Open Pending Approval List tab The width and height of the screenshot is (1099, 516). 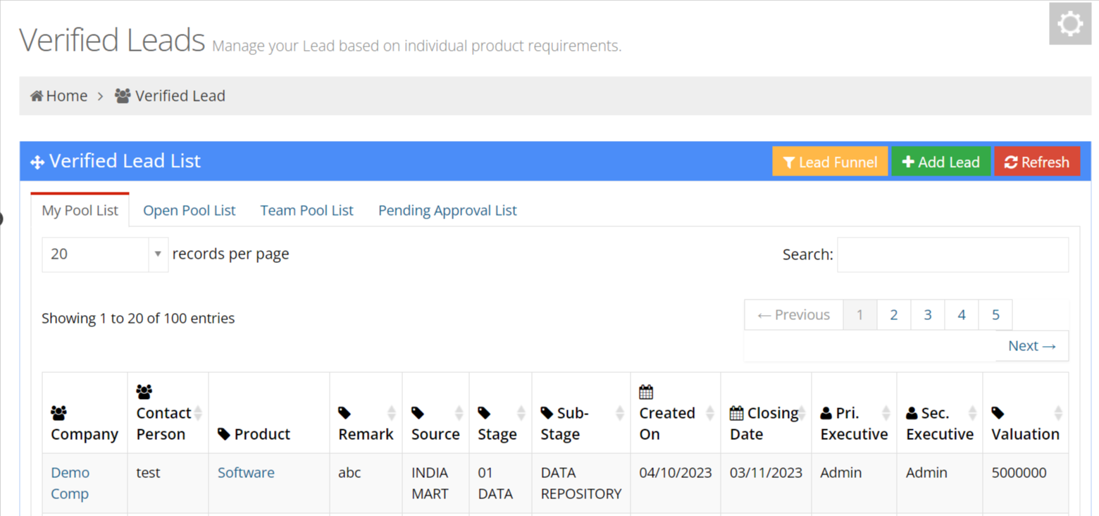tap(447, 211)
